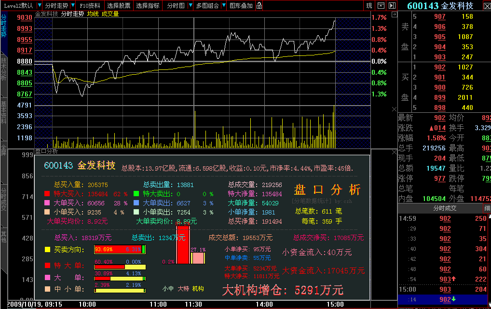The width and height of the screenshot is (491, 309).
Task: Click the 买卖方向 93.69% ratio bar
Action: [x=120, y=249]
